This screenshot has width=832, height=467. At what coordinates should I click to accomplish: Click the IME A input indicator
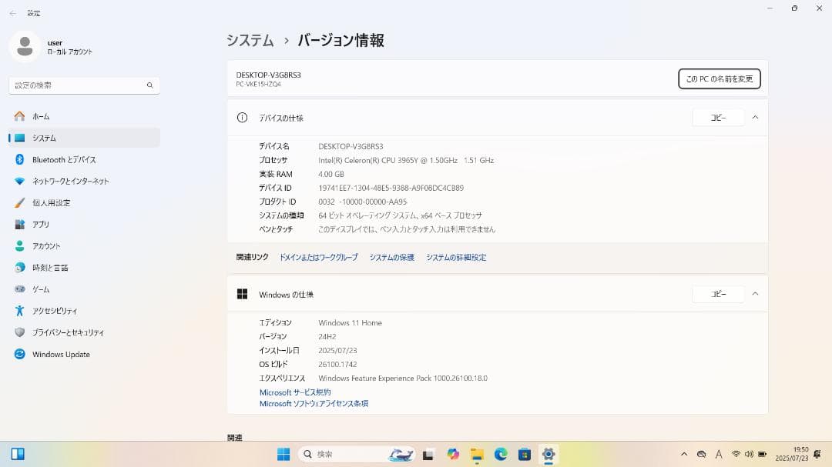coord(719,454)
